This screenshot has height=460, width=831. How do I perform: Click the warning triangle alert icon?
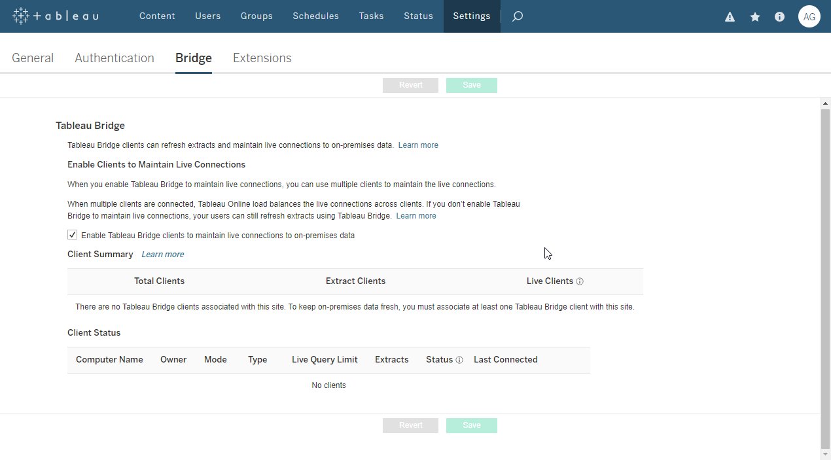pos(730,16)
